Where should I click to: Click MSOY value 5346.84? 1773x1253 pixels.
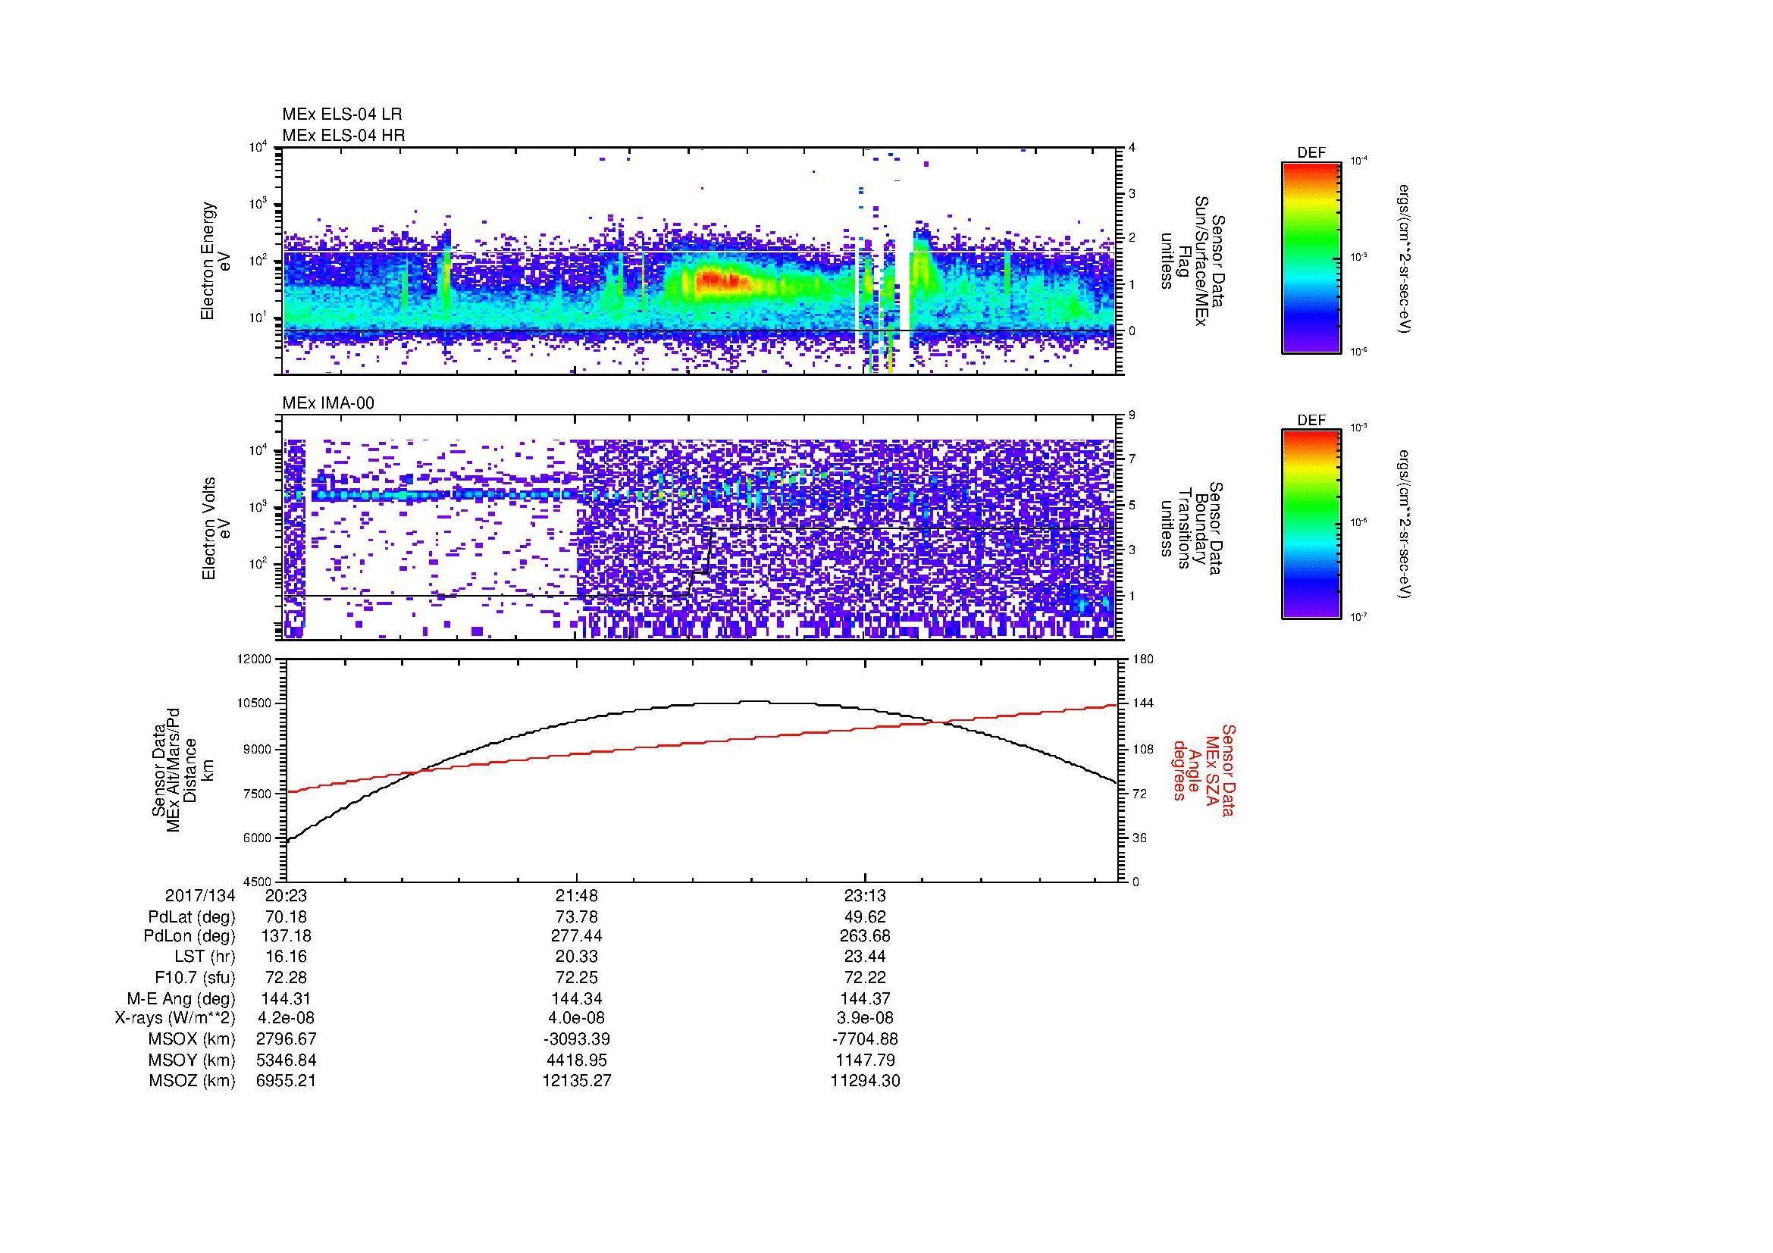tap(286, 1060)
